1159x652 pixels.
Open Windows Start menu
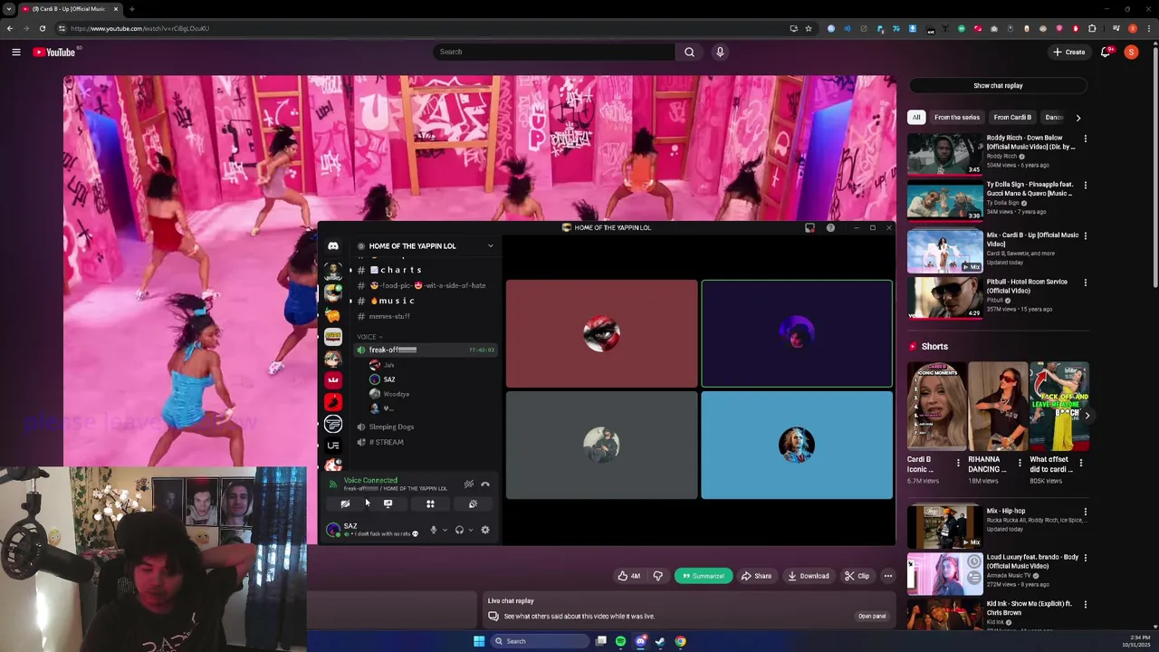479,641
